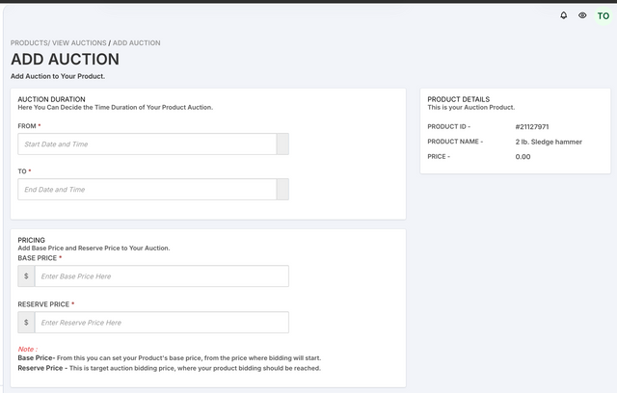This screenshot has height=393, width=617.
Task: Select the price value 0.00
Action: (x=523, y=156)
